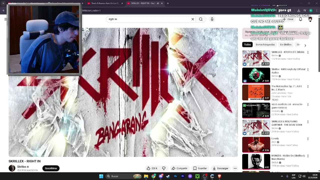Open options for MONSTA Holdin' On video

point(308,156)
